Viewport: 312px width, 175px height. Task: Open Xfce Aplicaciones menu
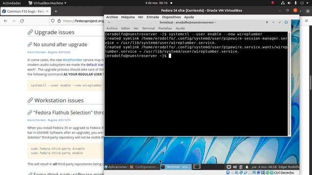tap(116, 167)
